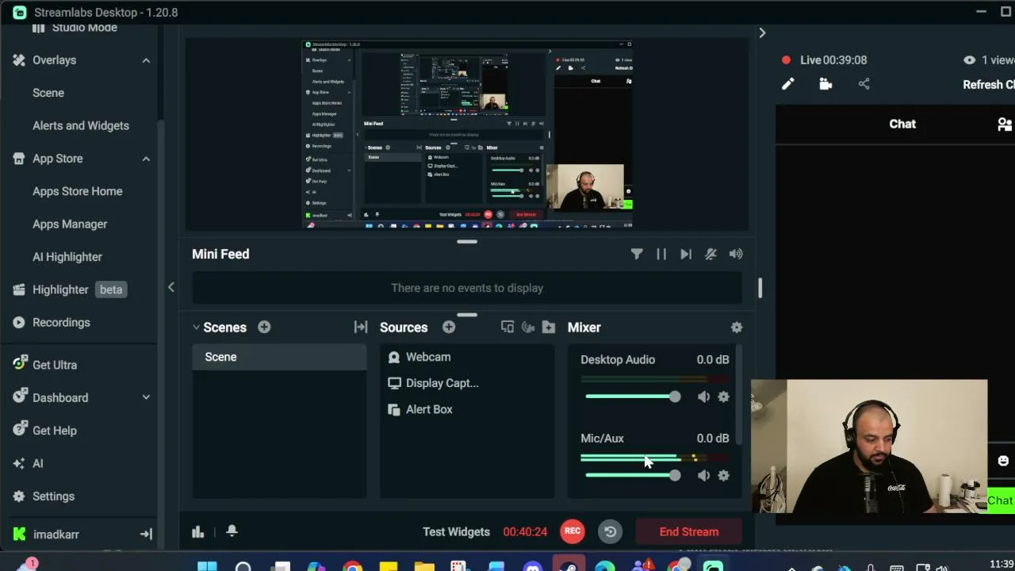Select the Scene item in Scenes list
This screenshot has width=1015, height=571.
(x=279, y=357)
